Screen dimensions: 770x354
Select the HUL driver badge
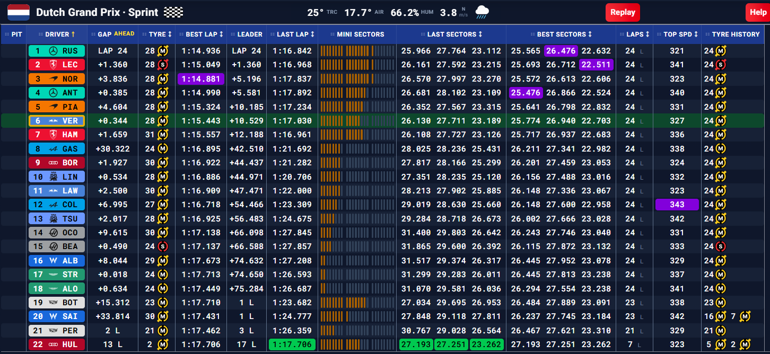[x=56, y=344]
